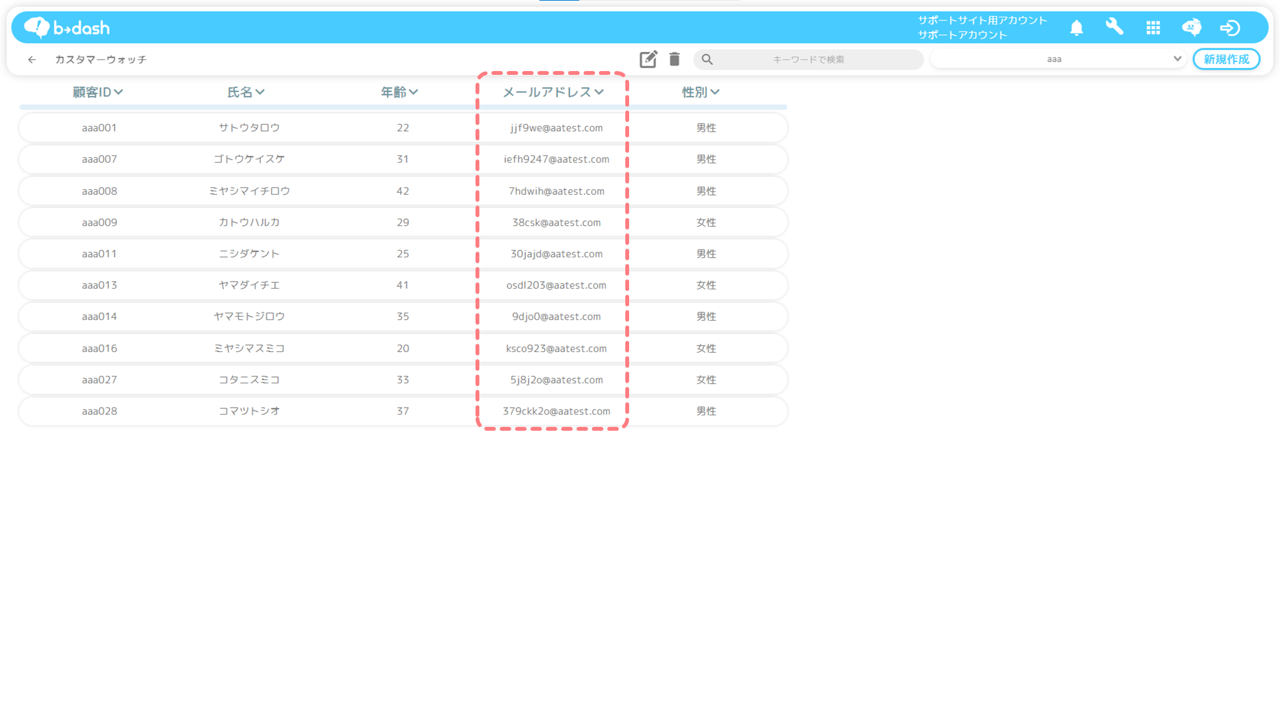Click the support chat mascot icon
The image size is (1280, 720).
(x=1191, y=28)
